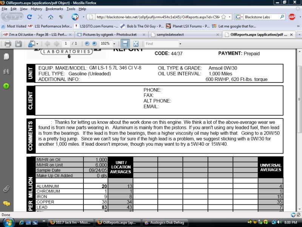This screenshot has width=302, height=227.
Task: Open the search engine selector dropdown
Action: click(x=239, y=17)
